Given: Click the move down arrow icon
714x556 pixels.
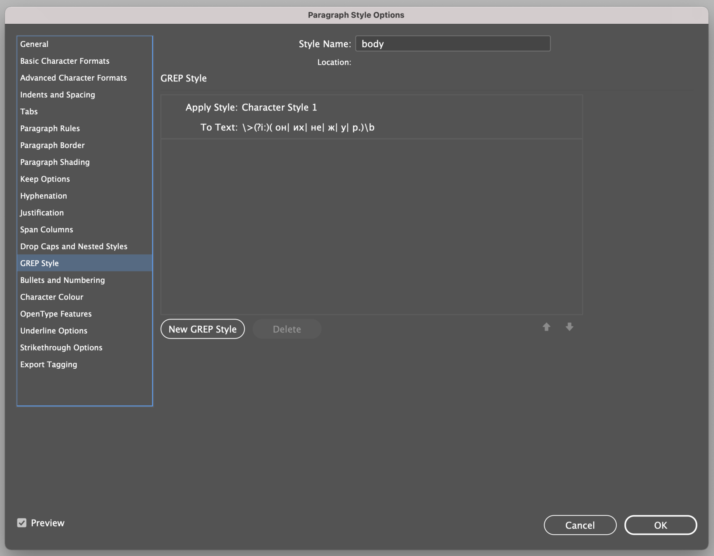Looking at the screenshot, I should [x=569, y=327].
